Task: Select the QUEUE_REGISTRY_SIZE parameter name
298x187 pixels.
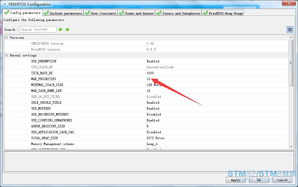Action: coord(48,126)
